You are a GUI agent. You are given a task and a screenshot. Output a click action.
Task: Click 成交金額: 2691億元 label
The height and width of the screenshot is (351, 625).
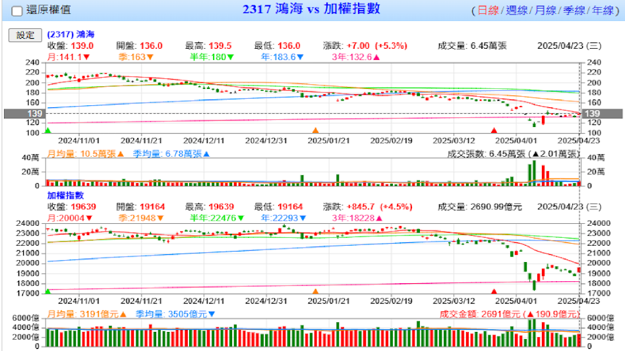(x=510, y=314)
